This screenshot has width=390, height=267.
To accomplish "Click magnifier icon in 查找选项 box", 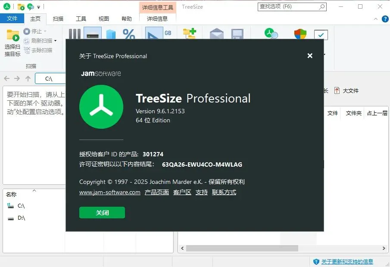I will click(x=322, y=7).
